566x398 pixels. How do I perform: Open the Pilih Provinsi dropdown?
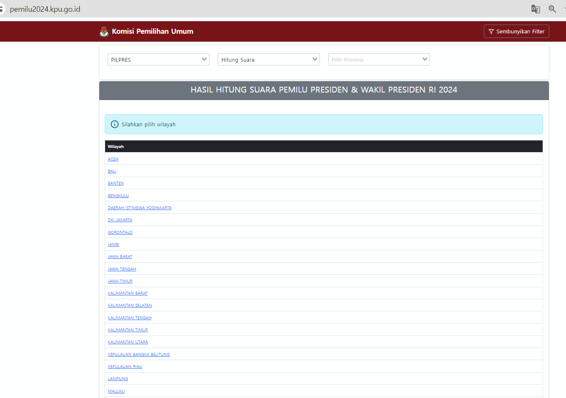point(379,60)
